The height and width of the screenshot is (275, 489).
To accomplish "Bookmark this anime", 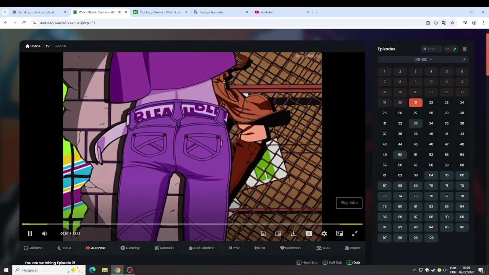I will pos(291,248).
